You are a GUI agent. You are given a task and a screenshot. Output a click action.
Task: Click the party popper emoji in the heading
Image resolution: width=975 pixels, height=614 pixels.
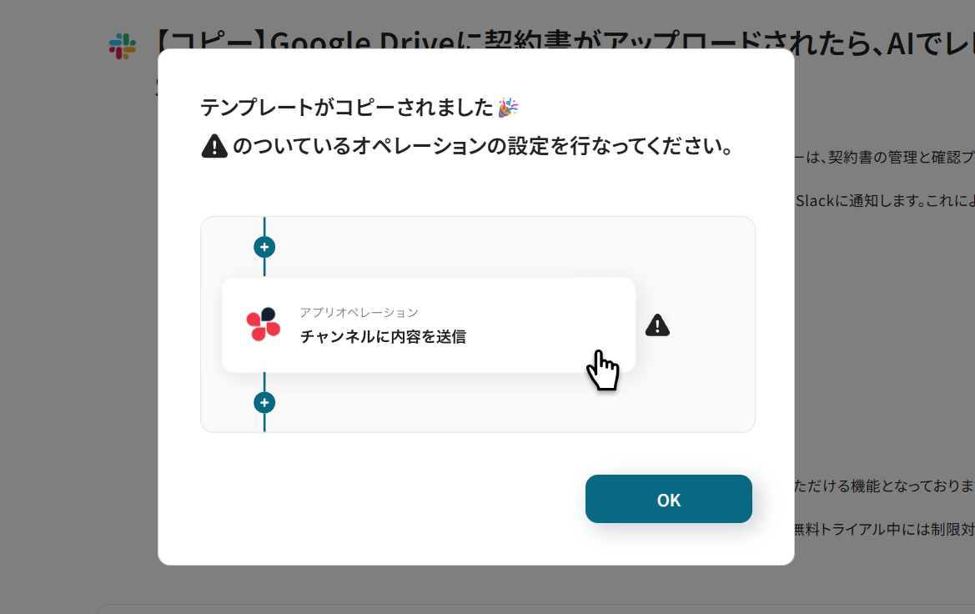[508, 107]
